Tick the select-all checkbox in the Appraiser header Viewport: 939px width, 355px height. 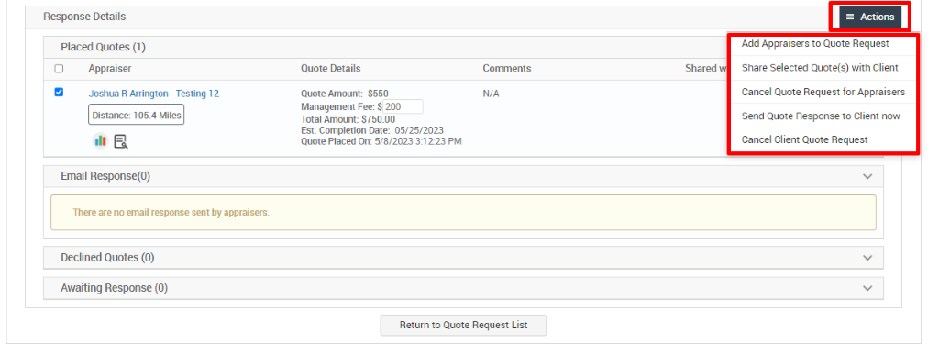pyautogui.click(x=59, y=68)
